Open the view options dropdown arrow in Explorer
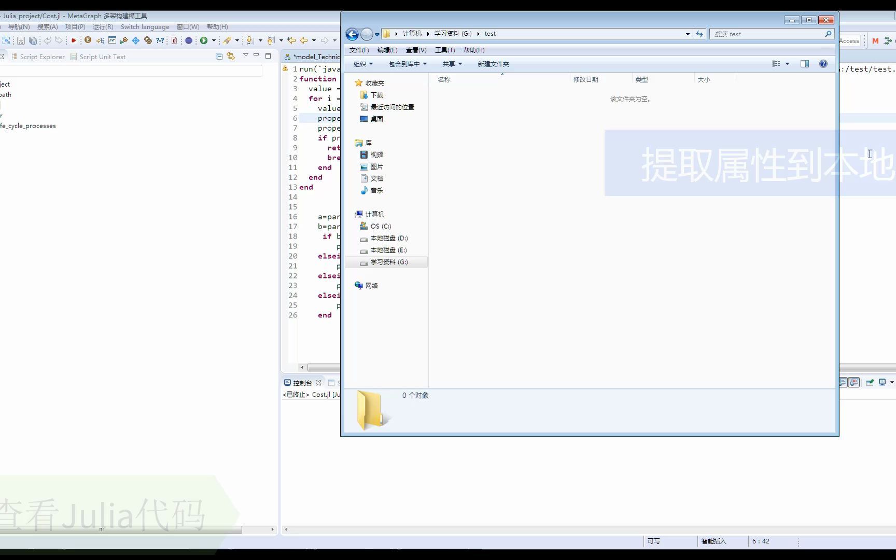 787,64
